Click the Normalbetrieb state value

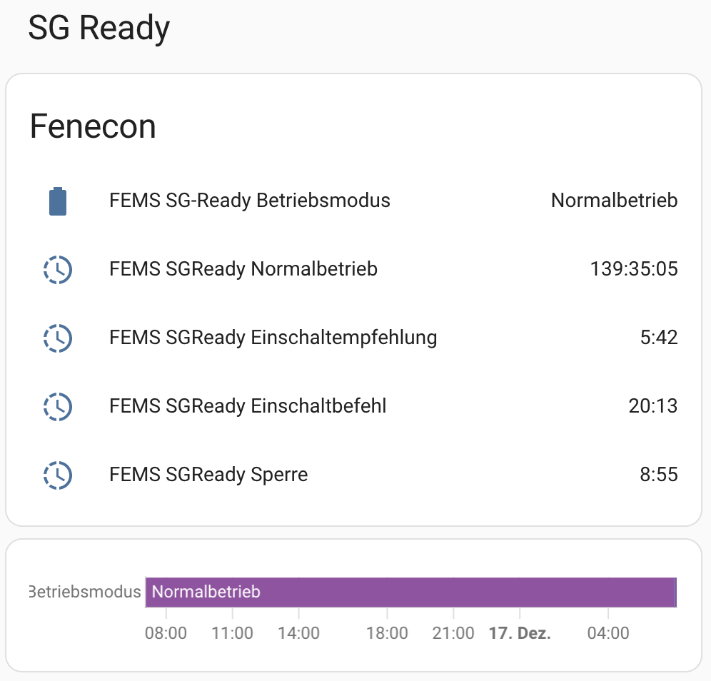tap(614, 201)
